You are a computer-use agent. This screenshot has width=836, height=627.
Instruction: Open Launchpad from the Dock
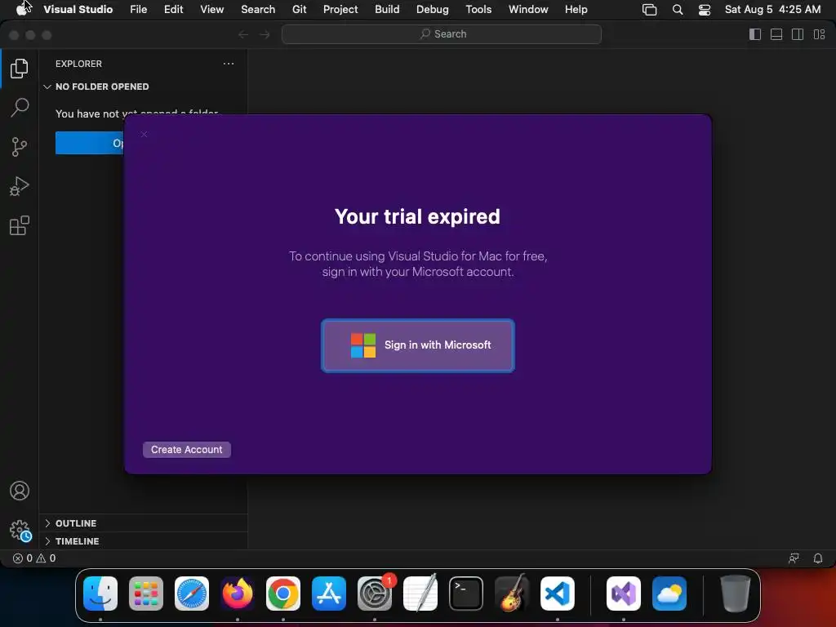point(146,594)
